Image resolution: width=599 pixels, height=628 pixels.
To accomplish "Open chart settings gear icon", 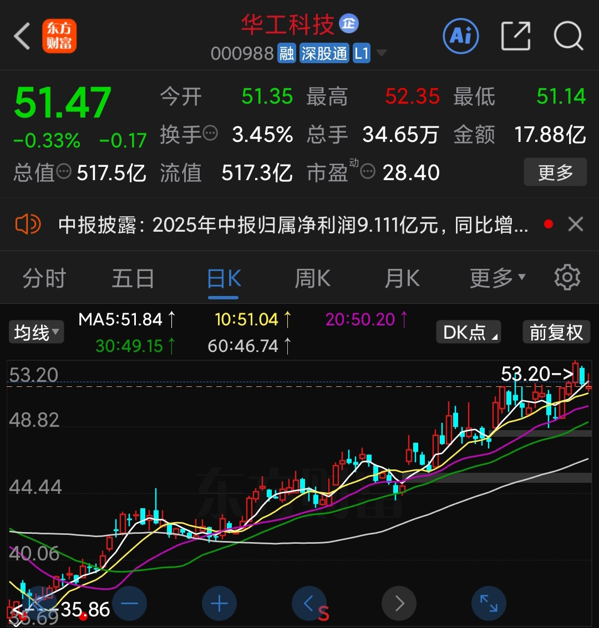I will 567,277.
